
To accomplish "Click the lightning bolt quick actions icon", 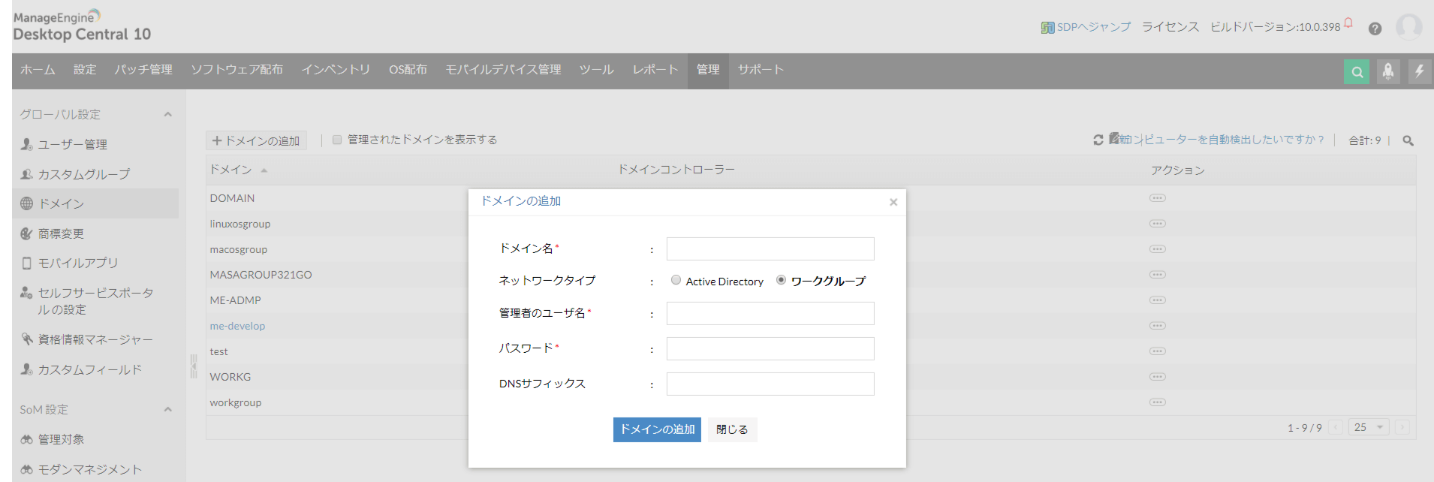I will pyautogui.click(x=1419, y=72).
